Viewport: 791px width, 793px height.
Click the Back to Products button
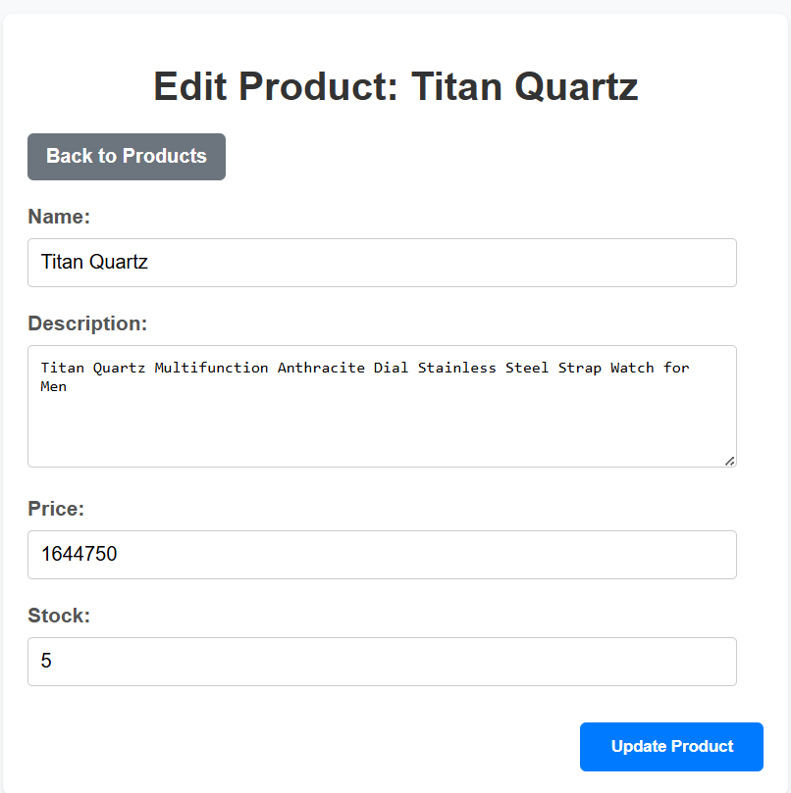pyautogui.click(x=127, y=157)
